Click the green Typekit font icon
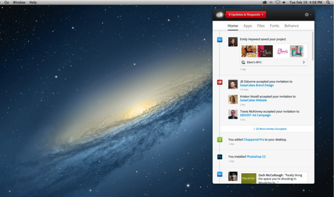 click(220, 140)
